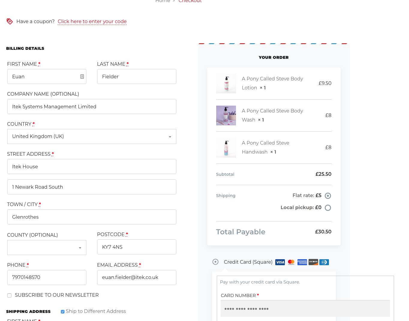Click the Diners Club logo
The width and height of the screenshot is (409, 321).
point(324,262)
